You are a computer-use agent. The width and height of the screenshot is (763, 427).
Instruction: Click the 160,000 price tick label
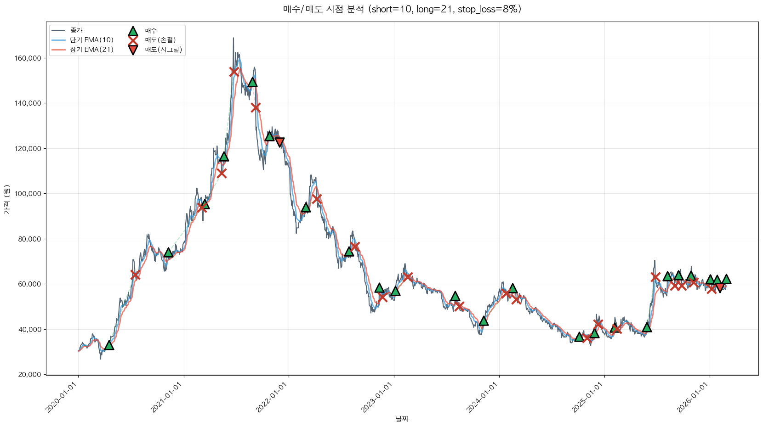click(x=28, y=58)
